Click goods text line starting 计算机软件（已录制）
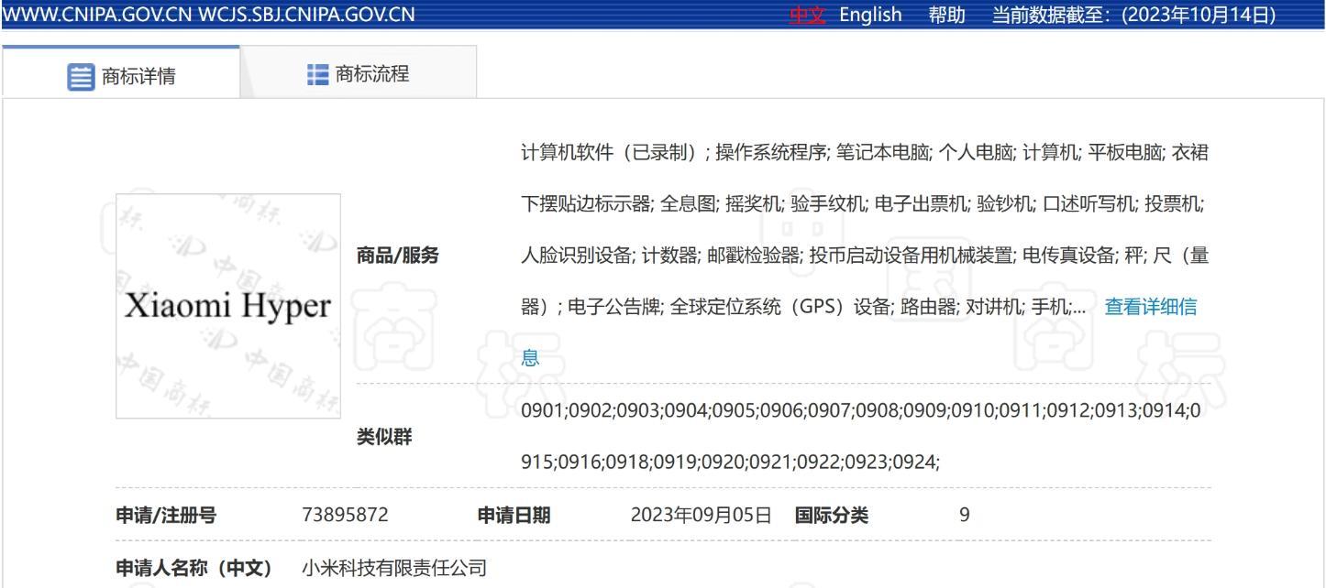The image size is (1326, 588). 865,153
